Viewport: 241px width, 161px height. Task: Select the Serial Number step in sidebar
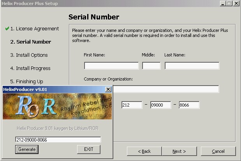pos(31,42)
